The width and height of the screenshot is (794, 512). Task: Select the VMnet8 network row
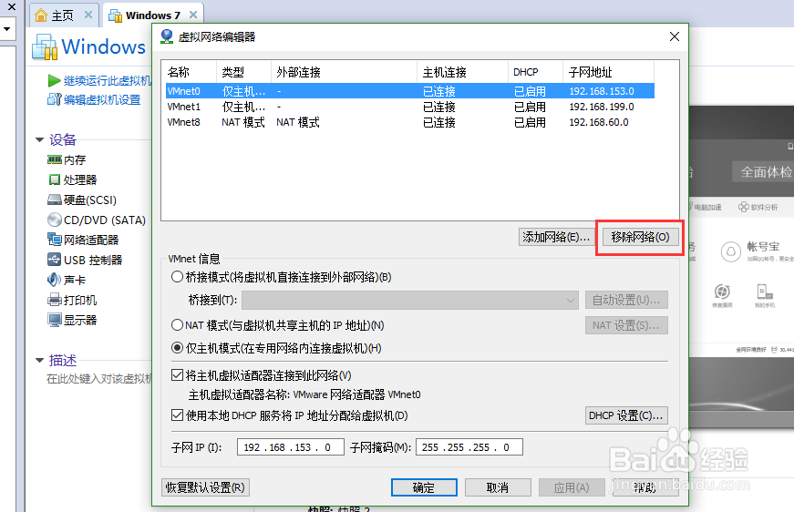409,122
